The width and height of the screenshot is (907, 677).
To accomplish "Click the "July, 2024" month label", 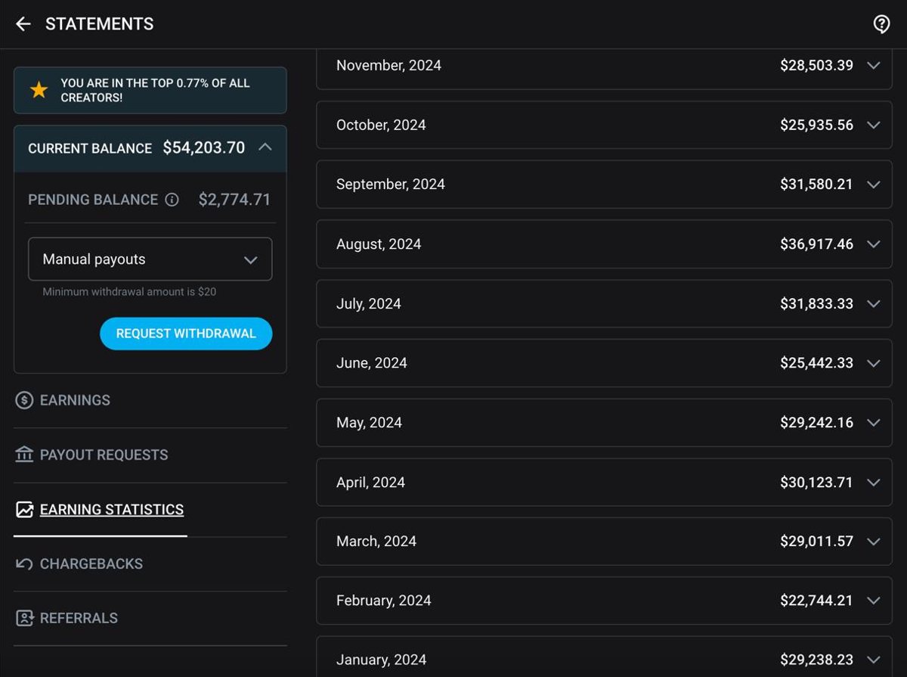I will [368, 304].
